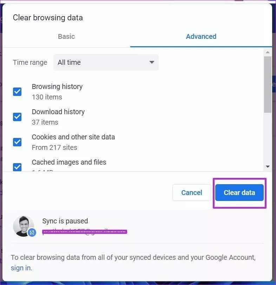Toggle Cached images and files checkbox
Viewport: 276px width, 285px height.
[17, 167]
